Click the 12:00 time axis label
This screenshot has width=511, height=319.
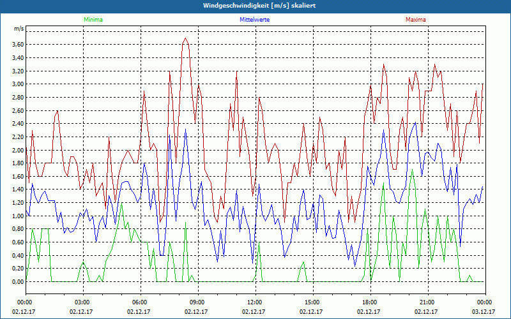coord(255,302)
